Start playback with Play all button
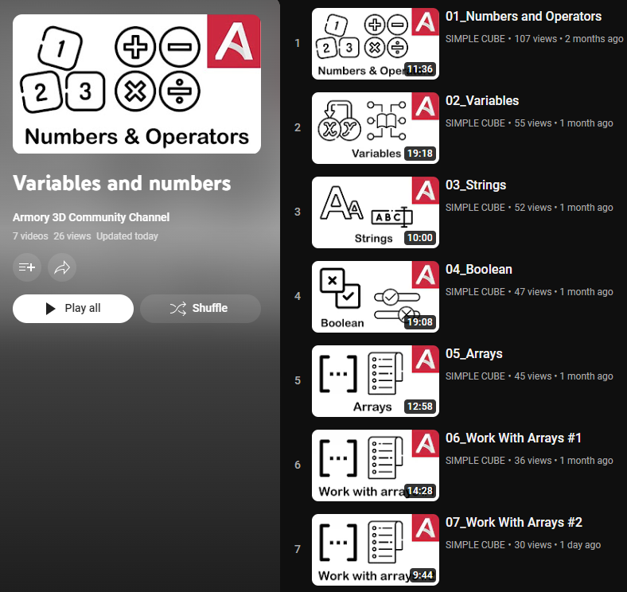 pos(73,309)
